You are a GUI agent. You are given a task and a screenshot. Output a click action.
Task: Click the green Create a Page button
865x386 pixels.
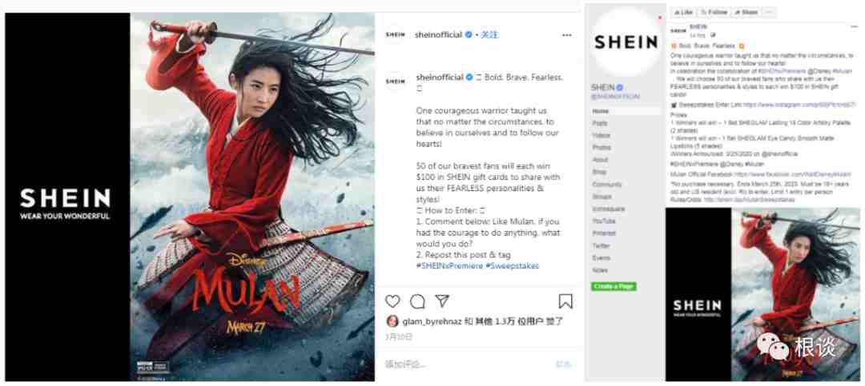click(614, 286)
